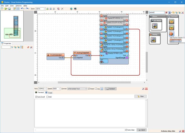Click the upload to Arduino toolbar icon
This screenshot has width=185, height=133.
[x=75, y=9]
